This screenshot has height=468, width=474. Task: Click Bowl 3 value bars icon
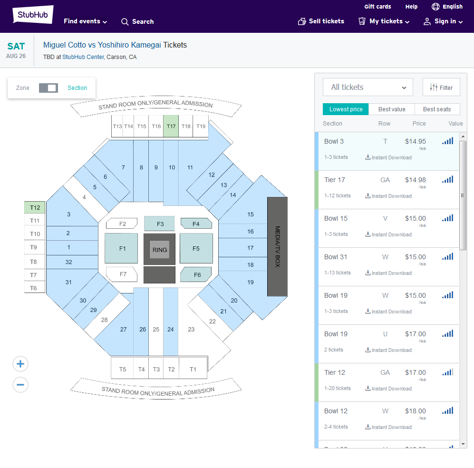448,141
